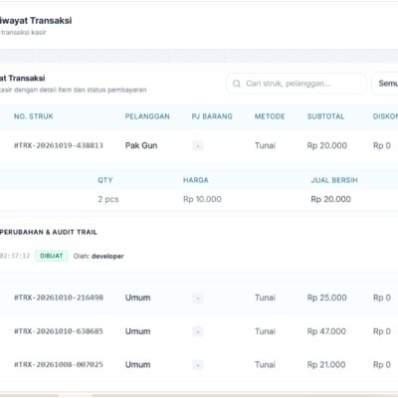
Task: Click the 'developer' audit trail user
Action: pyautogui.click(x=107, y=257)
